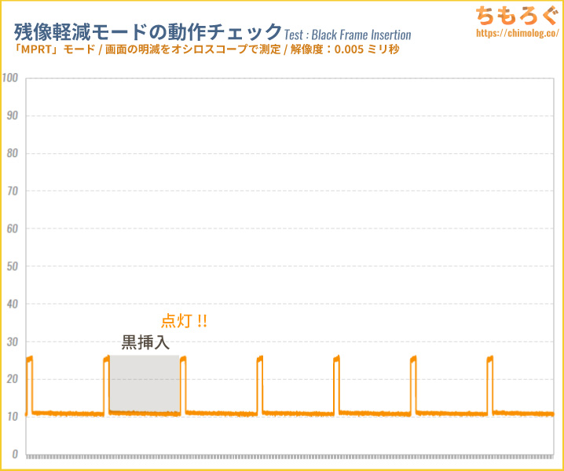Click the 0 y-axis label

15,454
